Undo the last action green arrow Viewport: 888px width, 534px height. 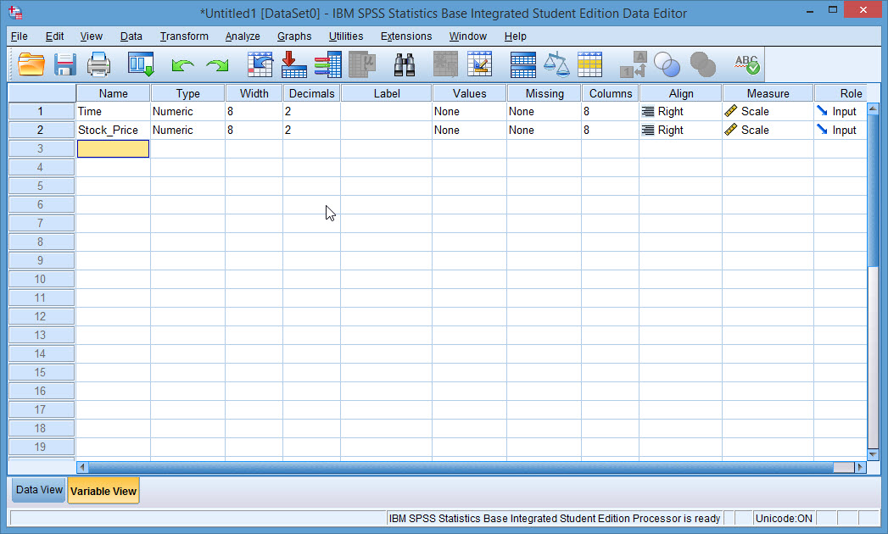point(182,65)
